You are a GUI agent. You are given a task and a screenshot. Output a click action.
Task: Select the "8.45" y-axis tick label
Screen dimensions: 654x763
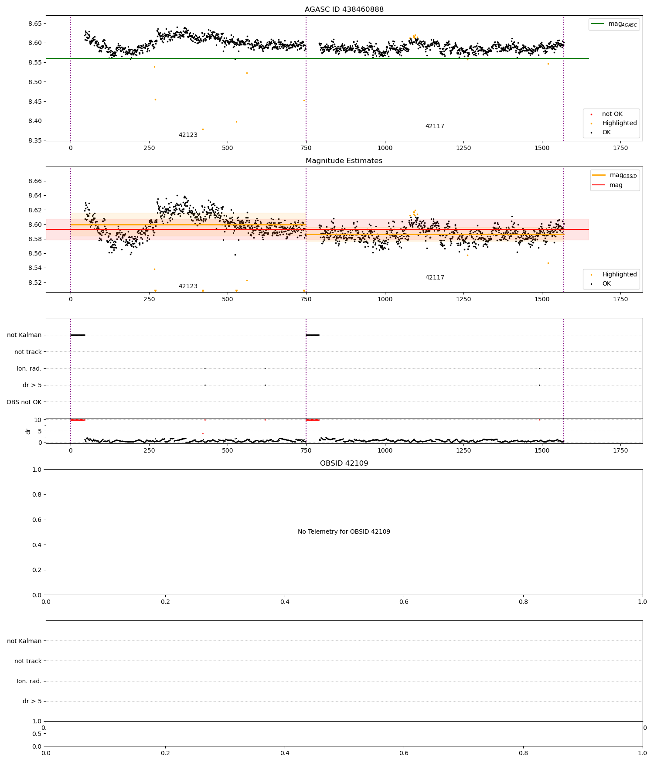pyautogui.click(x=34, y=102)
